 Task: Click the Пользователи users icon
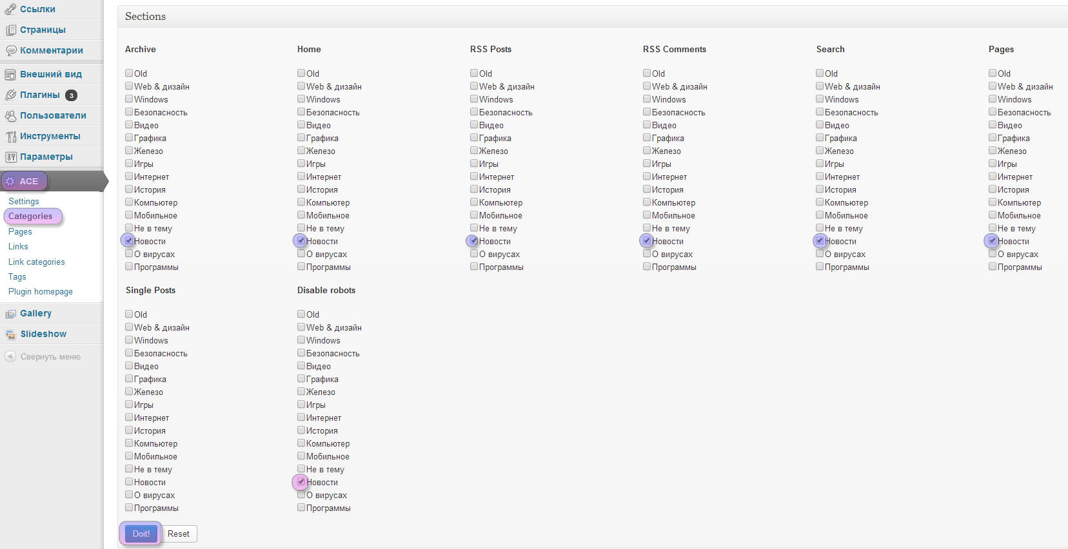coord(10,116)
